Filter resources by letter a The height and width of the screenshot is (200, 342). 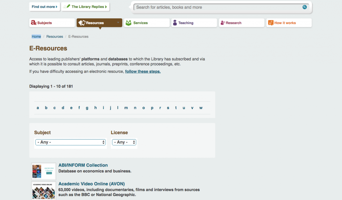[x=38, y=108]
